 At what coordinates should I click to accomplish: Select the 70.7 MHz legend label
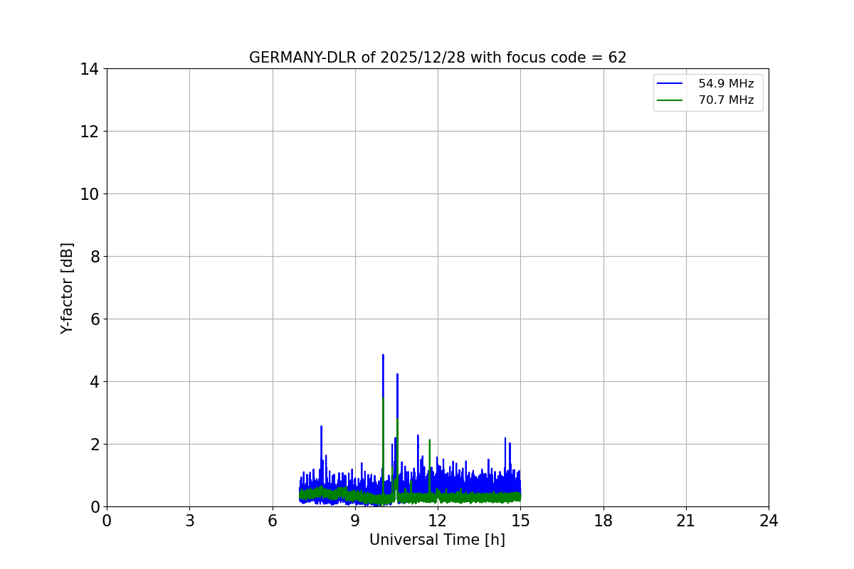(726, 100)
